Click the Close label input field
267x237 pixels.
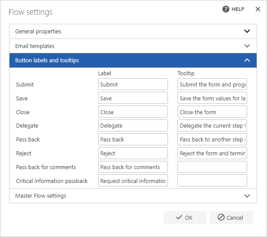pos(133,112)
